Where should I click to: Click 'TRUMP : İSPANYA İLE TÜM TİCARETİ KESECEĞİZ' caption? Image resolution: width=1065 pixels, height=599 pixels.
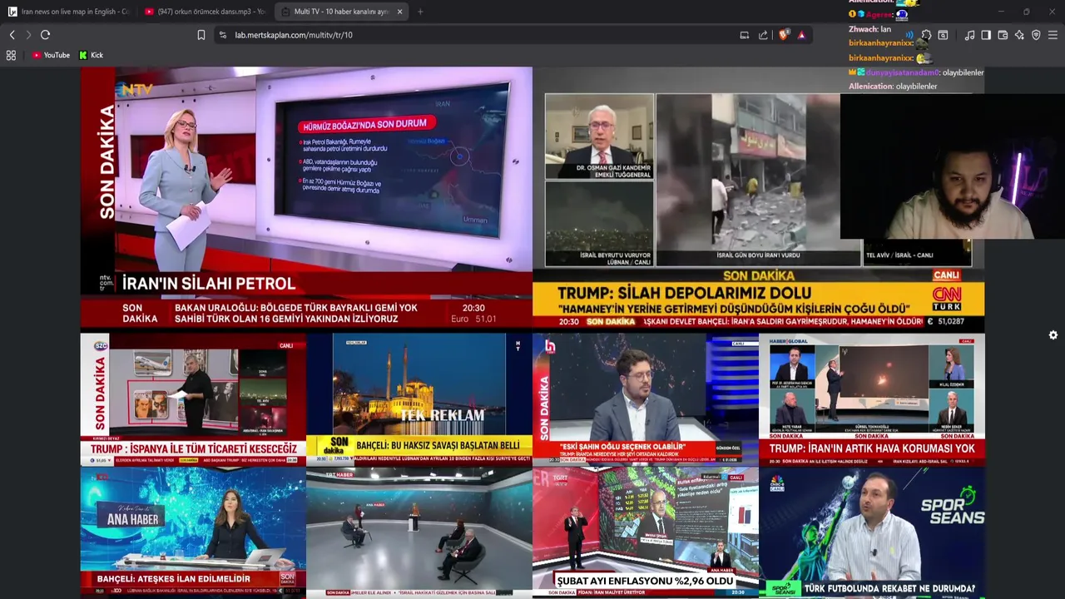[194, 448]
